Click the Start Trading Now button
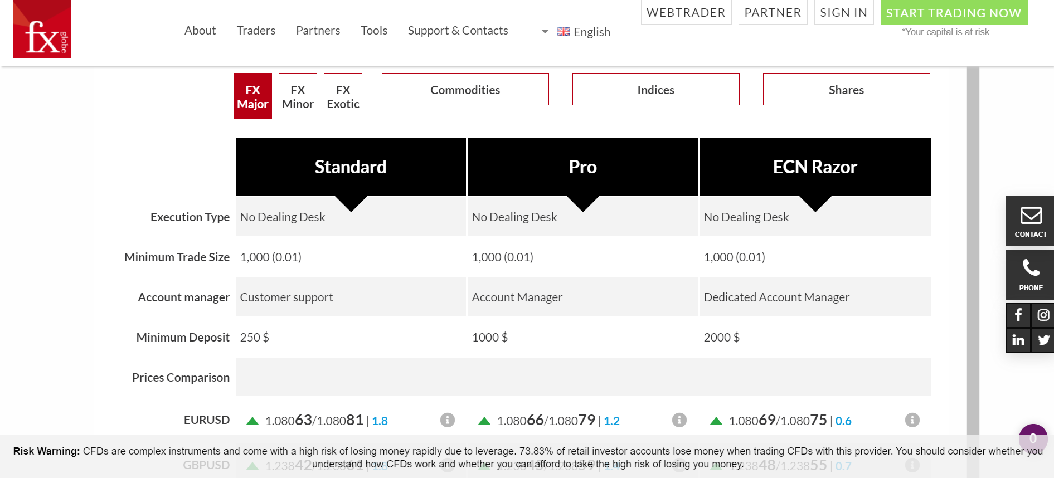 [x=953, y=13]
